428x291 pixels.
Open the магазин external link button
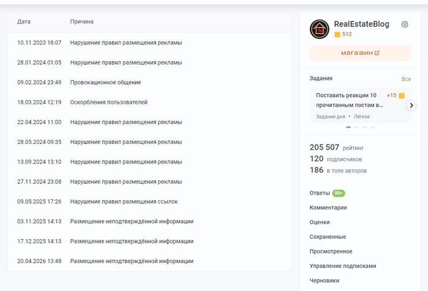click(360, 53)
